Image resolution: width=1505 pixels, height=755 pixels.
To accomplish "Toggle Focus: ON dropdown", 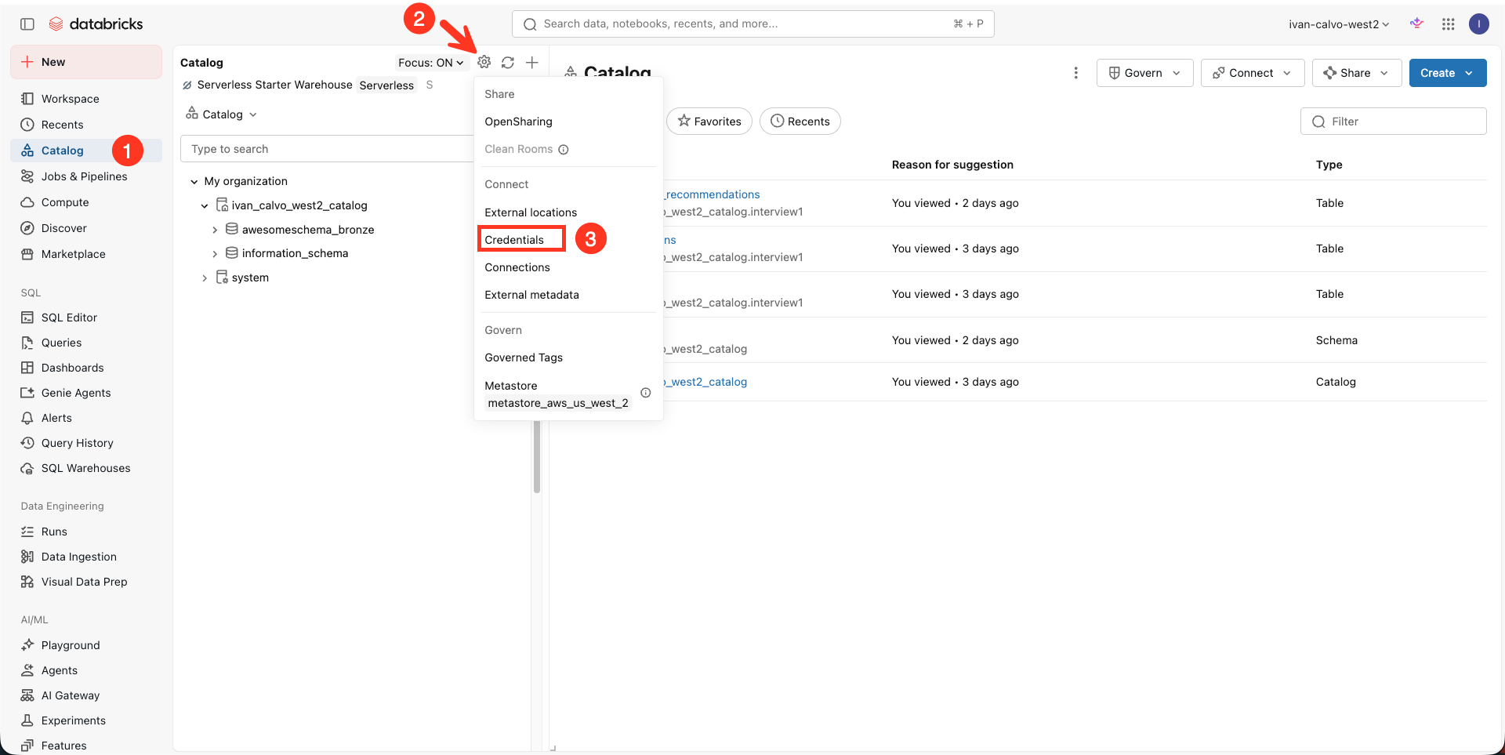I will click(x=431, y=63).
